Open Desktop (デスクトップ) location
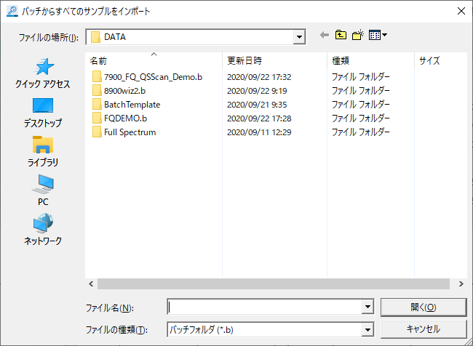Viewport: 473px width, 346px height. pyautogui.click(x=43, y=113)
